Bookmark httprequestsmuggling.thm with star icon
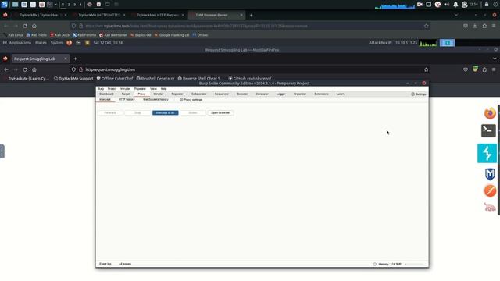Image resolution: width=500 pixels, height=281 pixels. coord(427,69)
